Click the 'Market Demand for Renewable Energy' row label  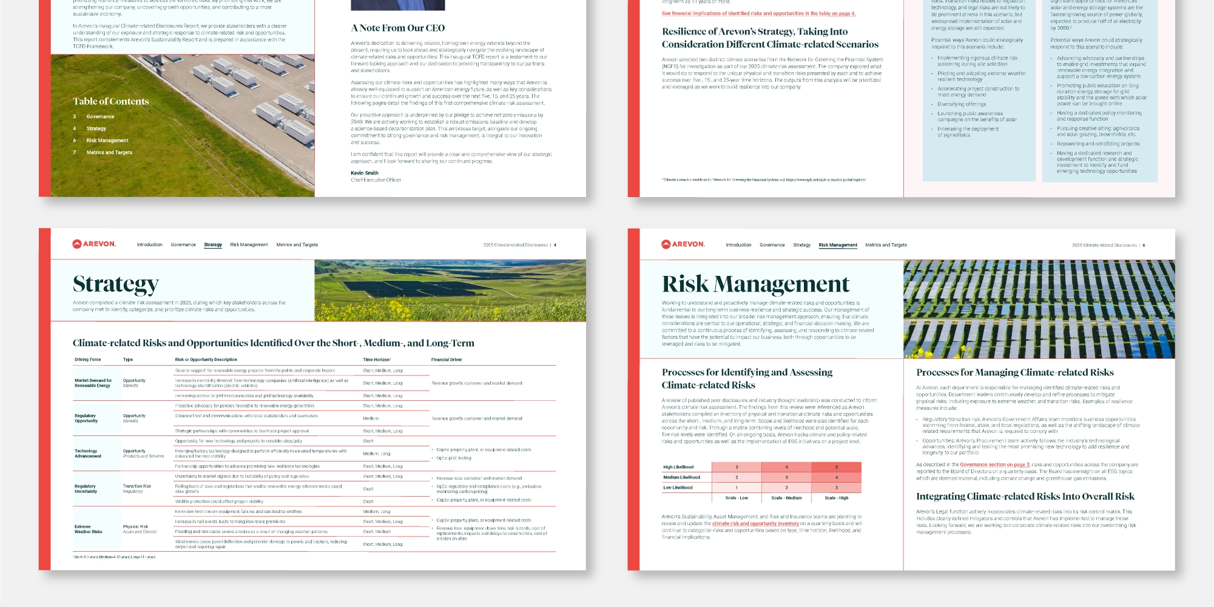93,383
